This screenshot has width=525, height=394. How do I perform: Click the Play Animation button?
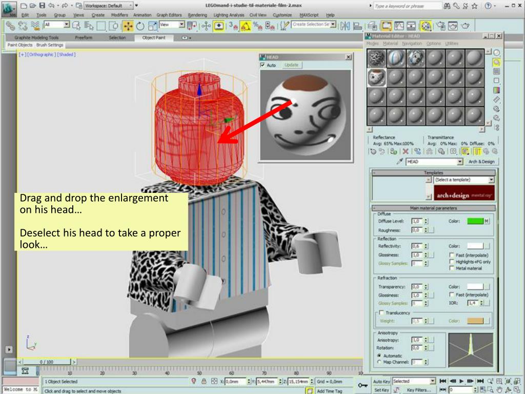tap(462, 381)
